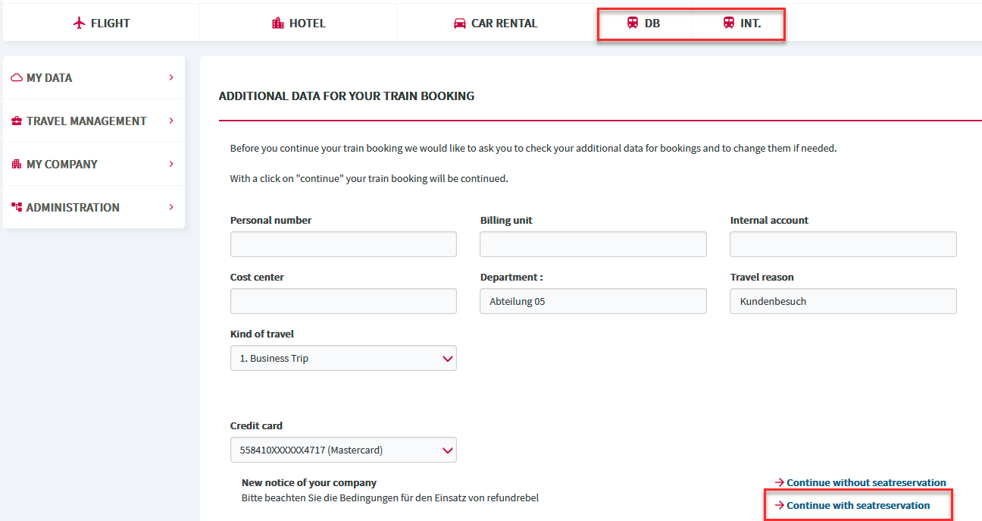The image size is (982, 521).
Task: Open the FLIGHT tab
Action: (x=102, y=23)
